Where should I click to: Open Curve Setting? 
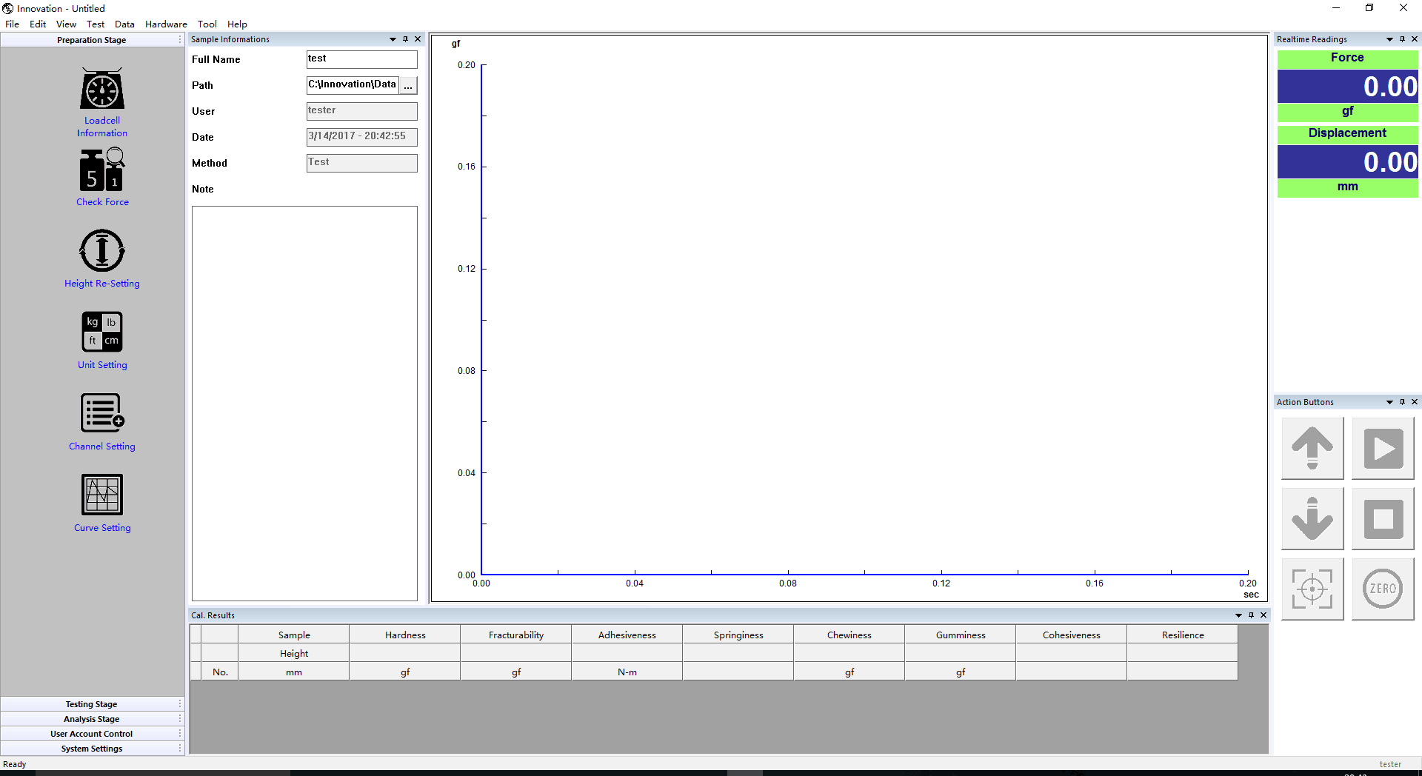102,495
